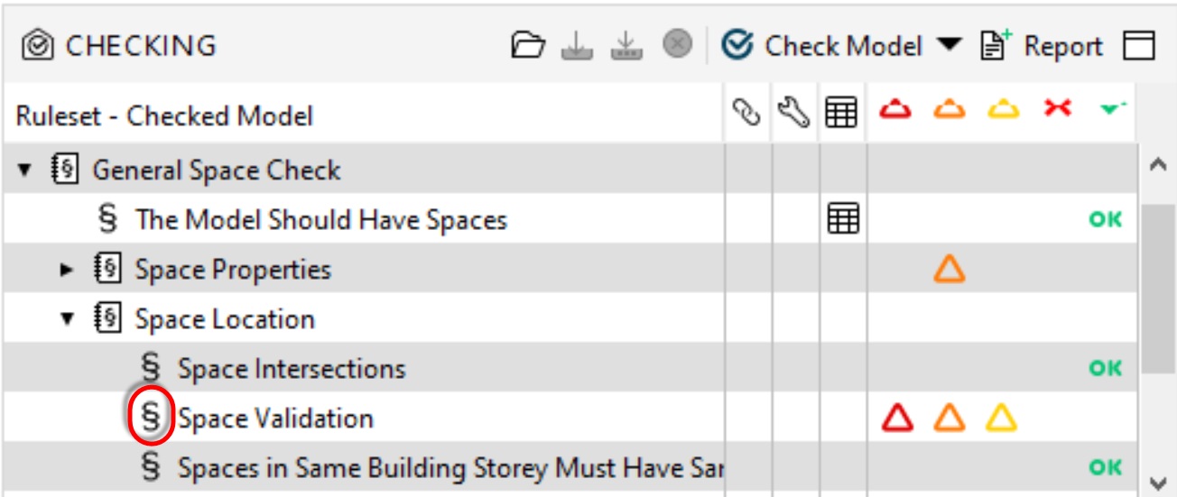1177x497 pixels.
Task: Select the Space Validation rule
Action: (274, 419)
